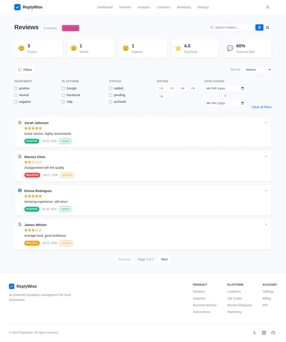Expand James Wilson's review card
The image size is (286, 342).
[x=266, y=224]
